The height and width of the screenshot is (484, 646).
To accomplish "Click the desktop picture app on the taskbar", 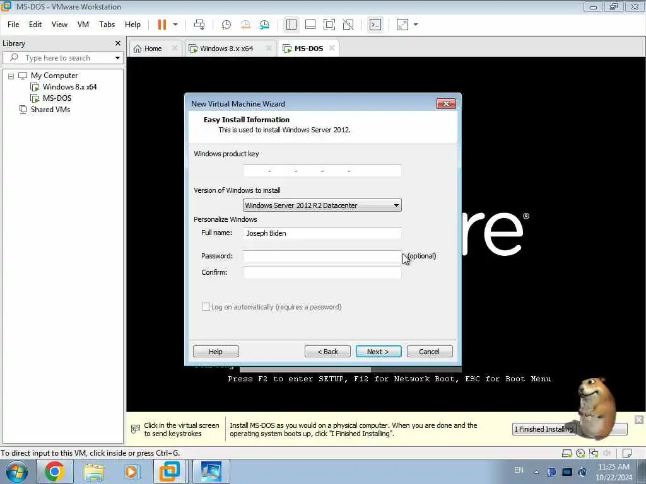I will [211, 471].
